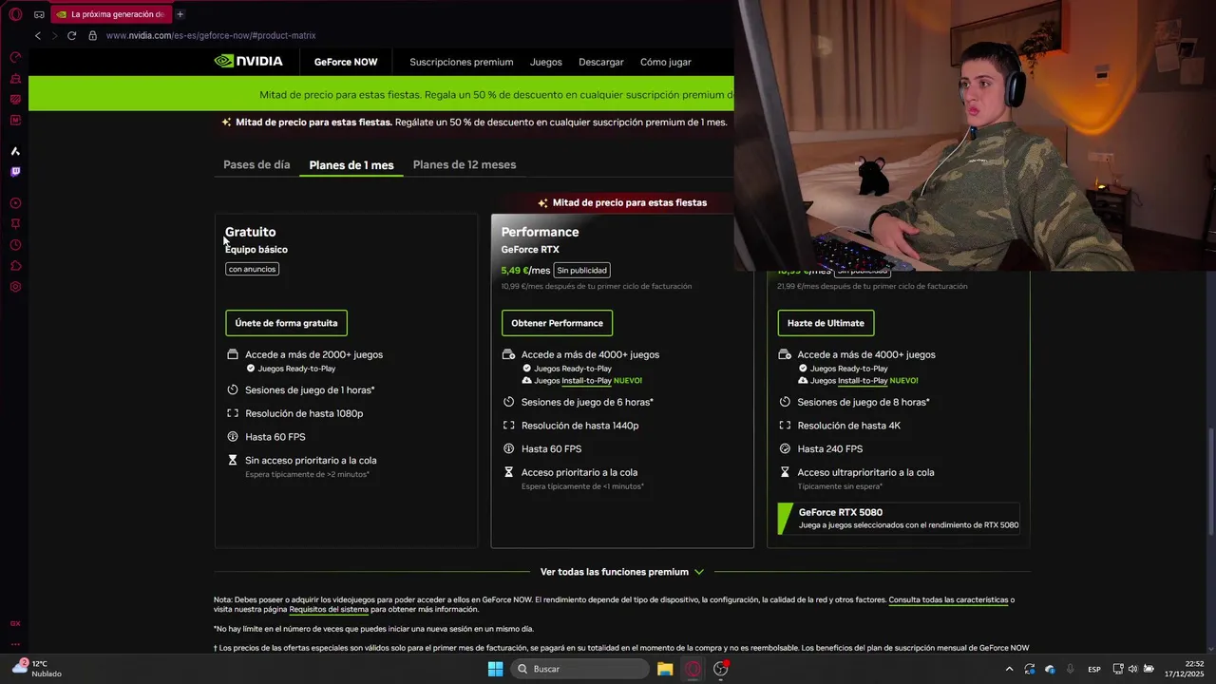Click 'Hasta 240 FPS' text
Viewport: 1216px width, 684px height.
pos(829,448)
